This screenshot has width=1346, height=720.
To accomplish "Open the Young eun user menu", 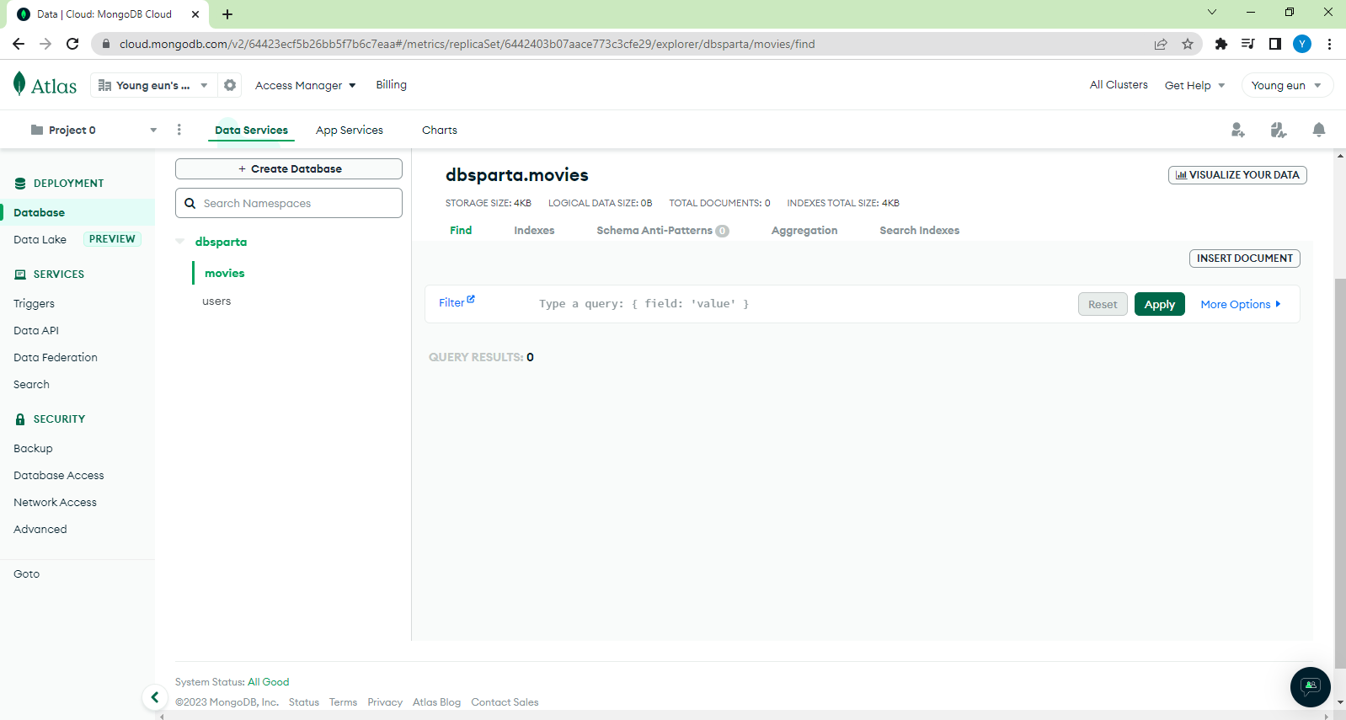I will click(x=1286, y=85).
